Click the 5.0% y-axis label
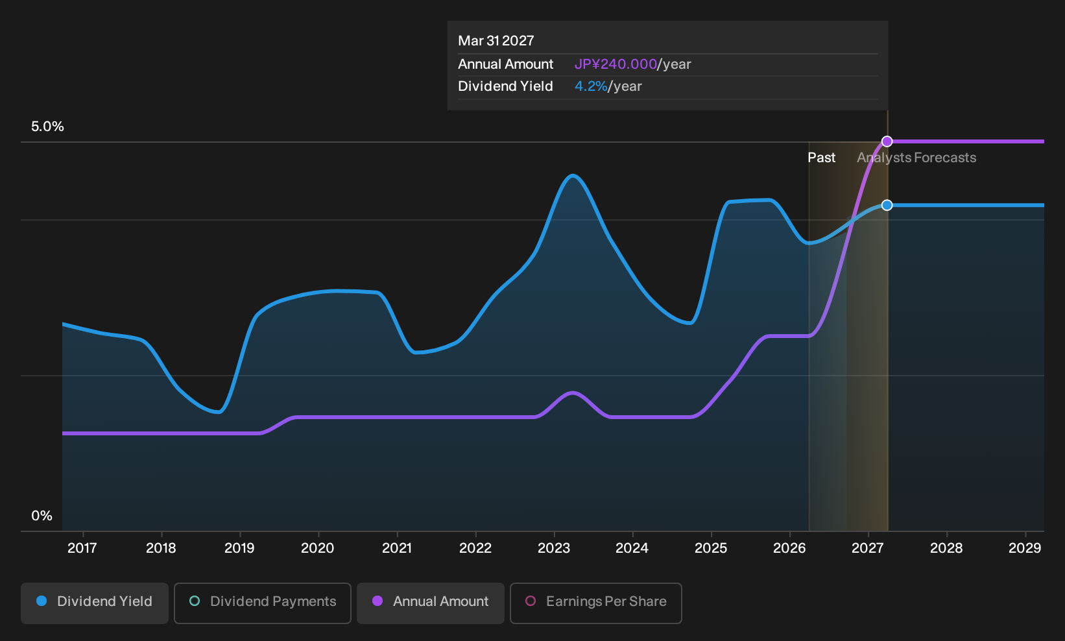This screenshot has width=1065, height=641. (x=47, y=127)
